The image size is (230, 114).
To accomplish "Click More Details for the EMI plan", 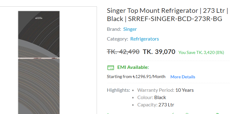I will (183, 77).
